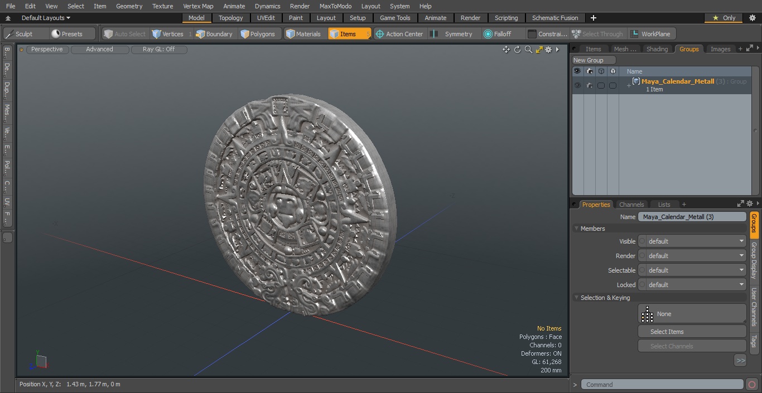Click the Maya_Calendar_Metall group cube icon
The width and height of the screenshot is (762, 393).
pos(636,81)
